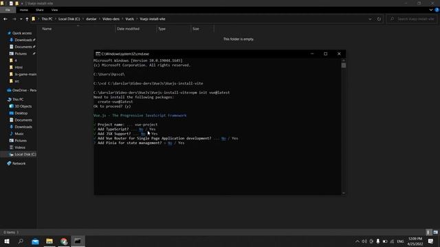Open pinned Downloads under Quick access

23,40
